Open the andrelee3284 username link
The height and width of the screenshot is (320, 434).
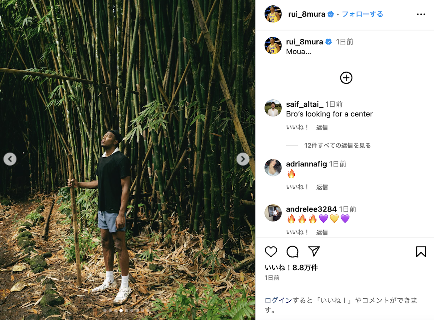pos(311,209)
